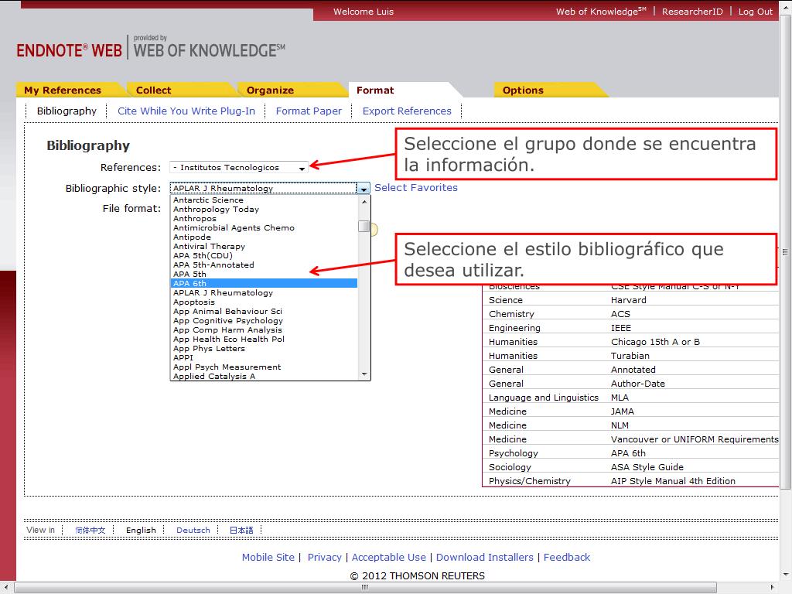792x594 pixels.
Task: Go to the Options tab
Action: coord(523,90)
